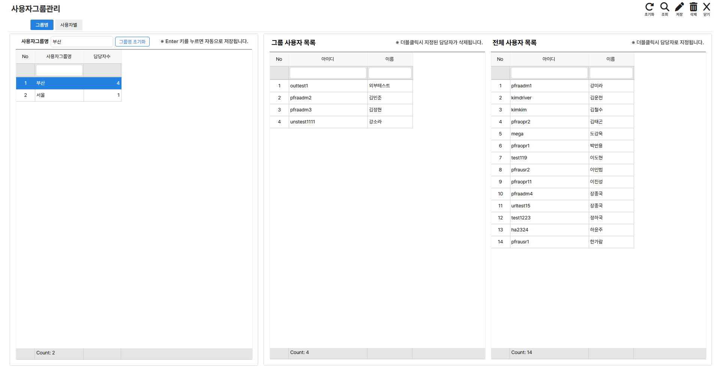Switch to the 그룹별 tab

[42, 25]
